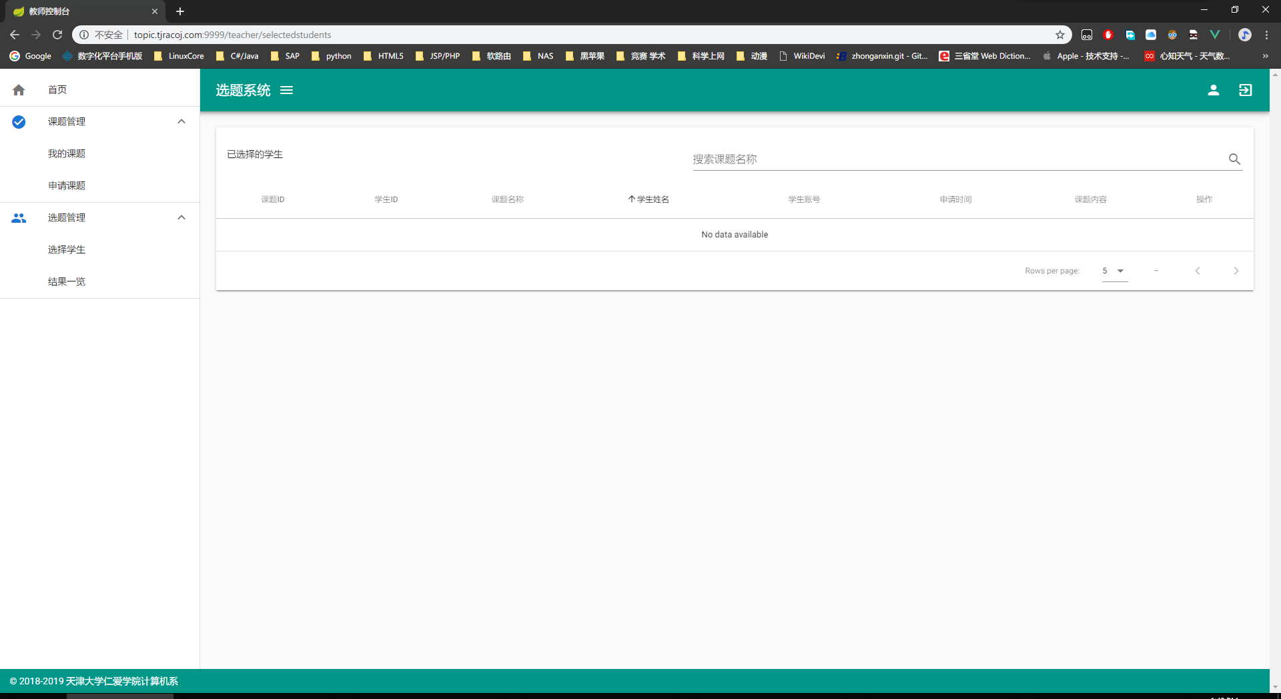The width and height of the screenshot is (1281, 699).
Task: Click the page vertical scrollbar
Action: tap(1275, 380)
